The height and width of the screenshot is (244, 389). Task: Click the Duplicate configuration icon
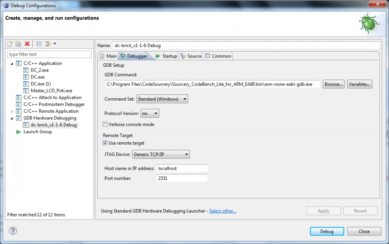(19, 44)
